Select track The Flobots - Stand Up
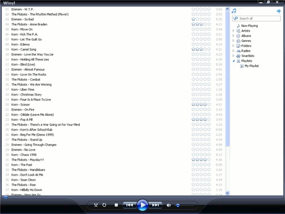The height and width of the screenshot is (214, 285). coord(27,140)
